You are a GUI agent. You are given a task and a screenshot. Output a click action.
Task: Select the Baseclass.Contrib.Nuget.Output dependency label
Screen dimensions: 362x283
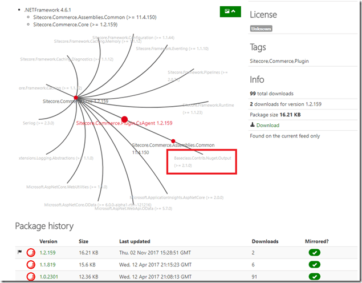coord(199,160)
